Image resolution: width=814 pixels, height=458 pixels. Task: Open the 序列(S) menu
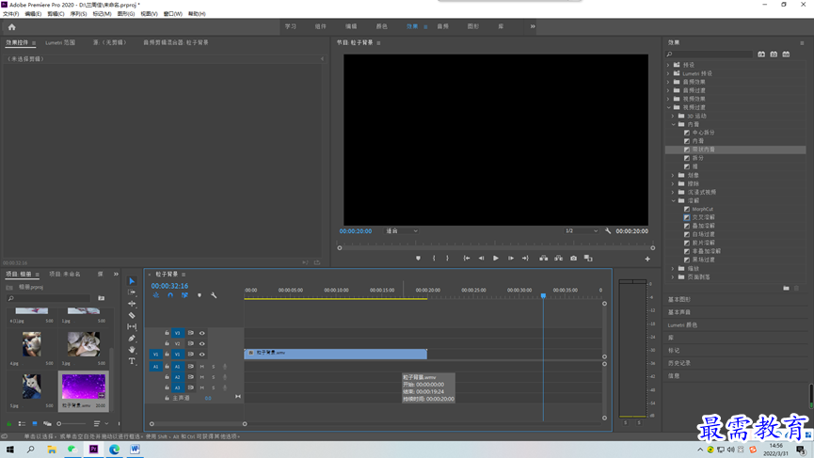(78, 14)
